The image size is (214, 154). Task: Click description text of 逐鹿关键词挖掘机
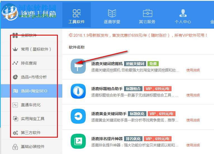[135, 70]
